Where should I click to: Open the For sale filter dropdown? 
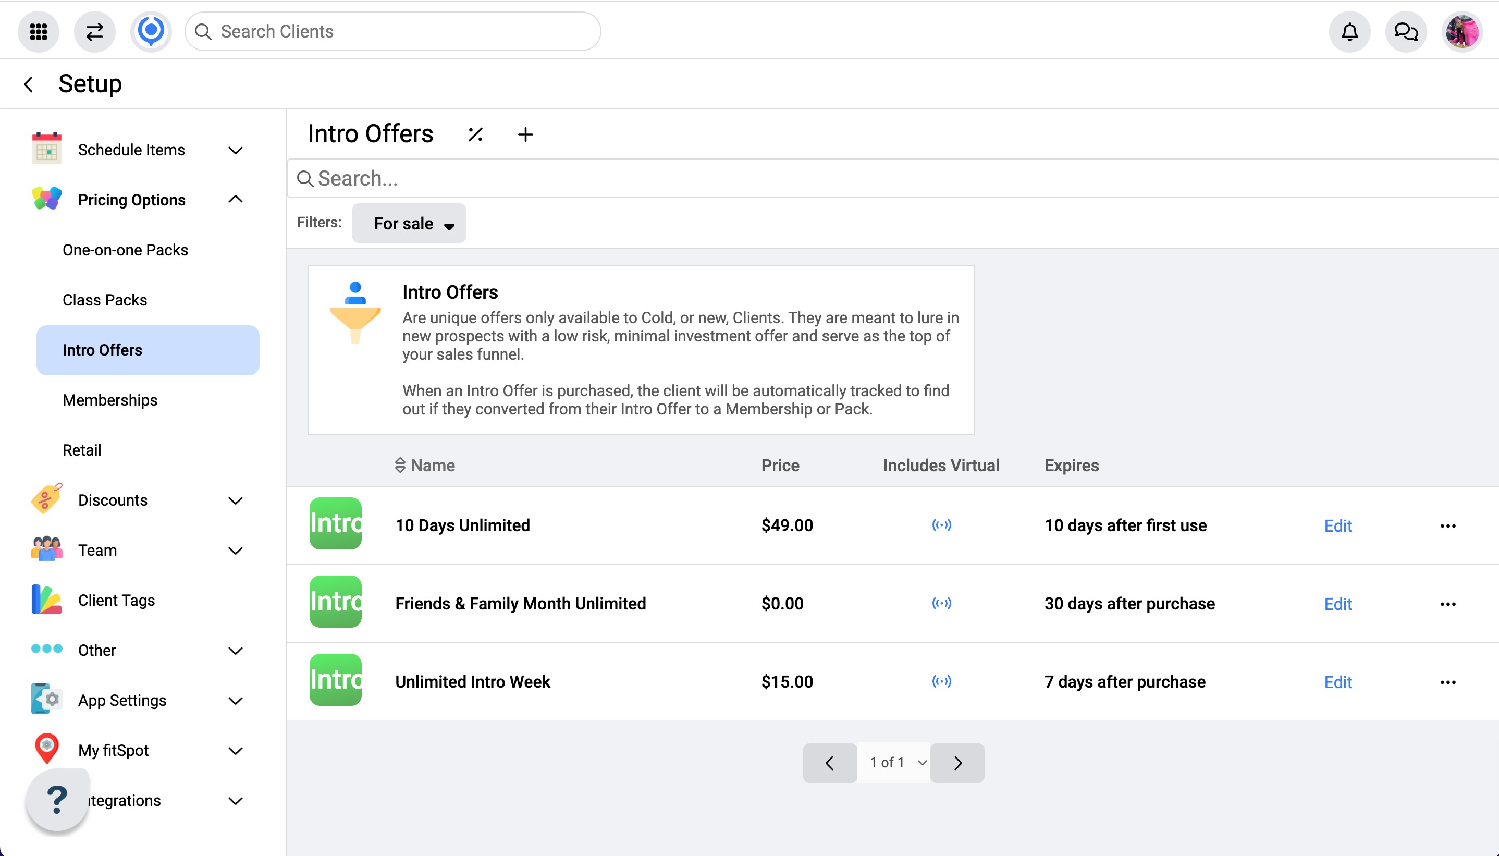(409, 224)
